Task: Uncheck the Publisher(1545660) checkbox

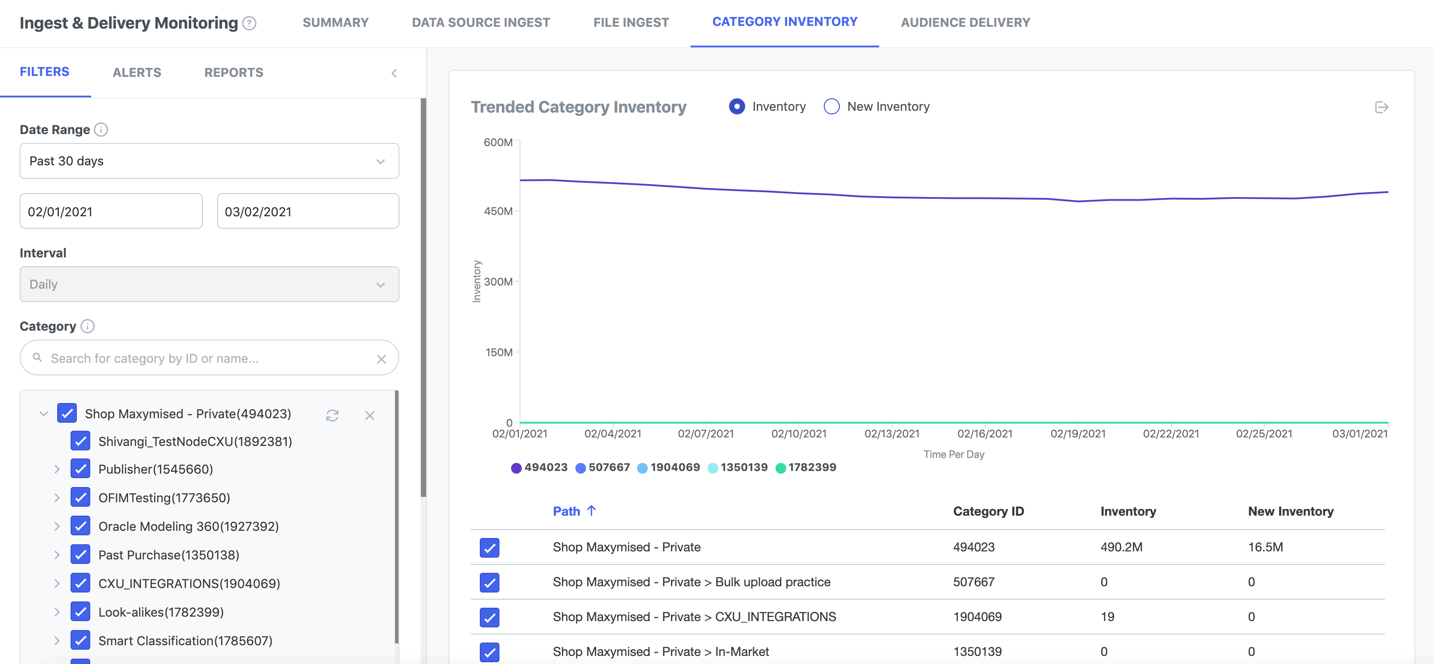Action: click(x=80, y=469)
